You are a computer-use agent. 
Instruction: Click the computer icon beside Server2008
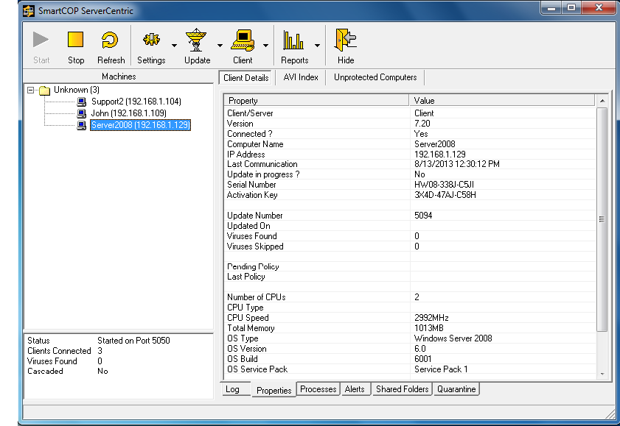pyautogui.click(x=81, y=125)
